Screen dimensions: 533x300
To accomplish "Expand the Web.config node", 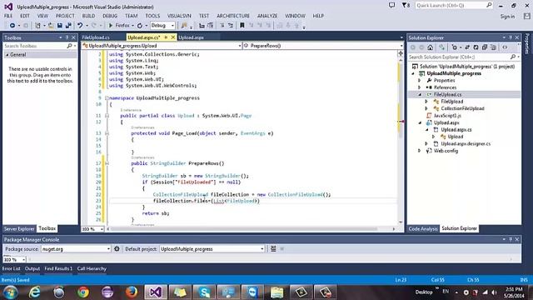I will coord(420,151).
